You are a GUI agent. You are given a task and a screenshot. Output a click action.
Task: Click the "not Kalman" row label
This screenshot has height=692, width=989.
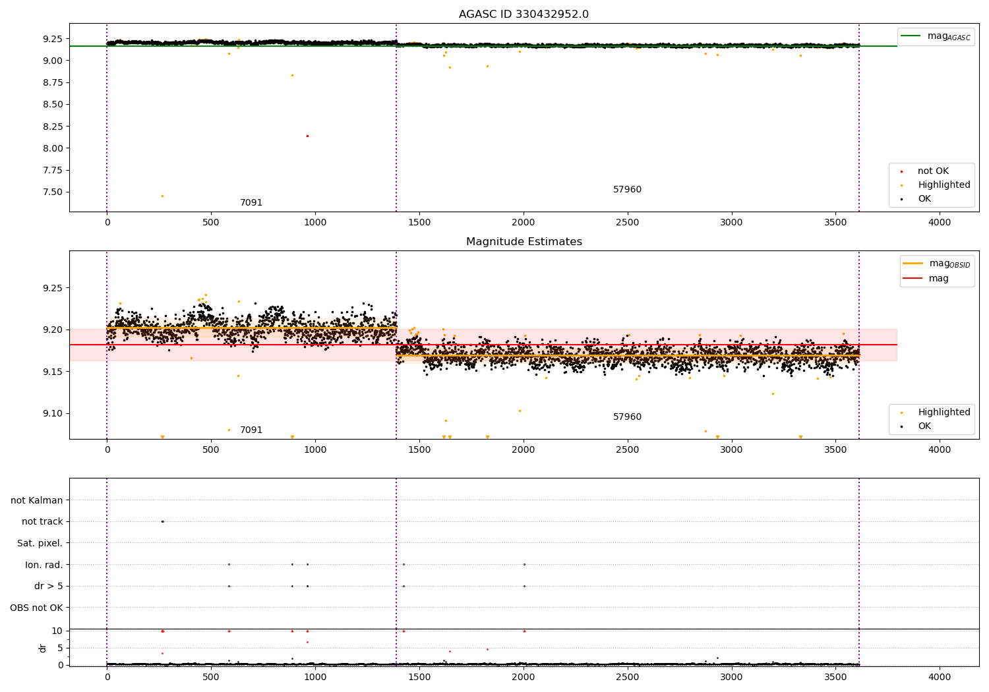pyautogui.click(x=37, y=500)
